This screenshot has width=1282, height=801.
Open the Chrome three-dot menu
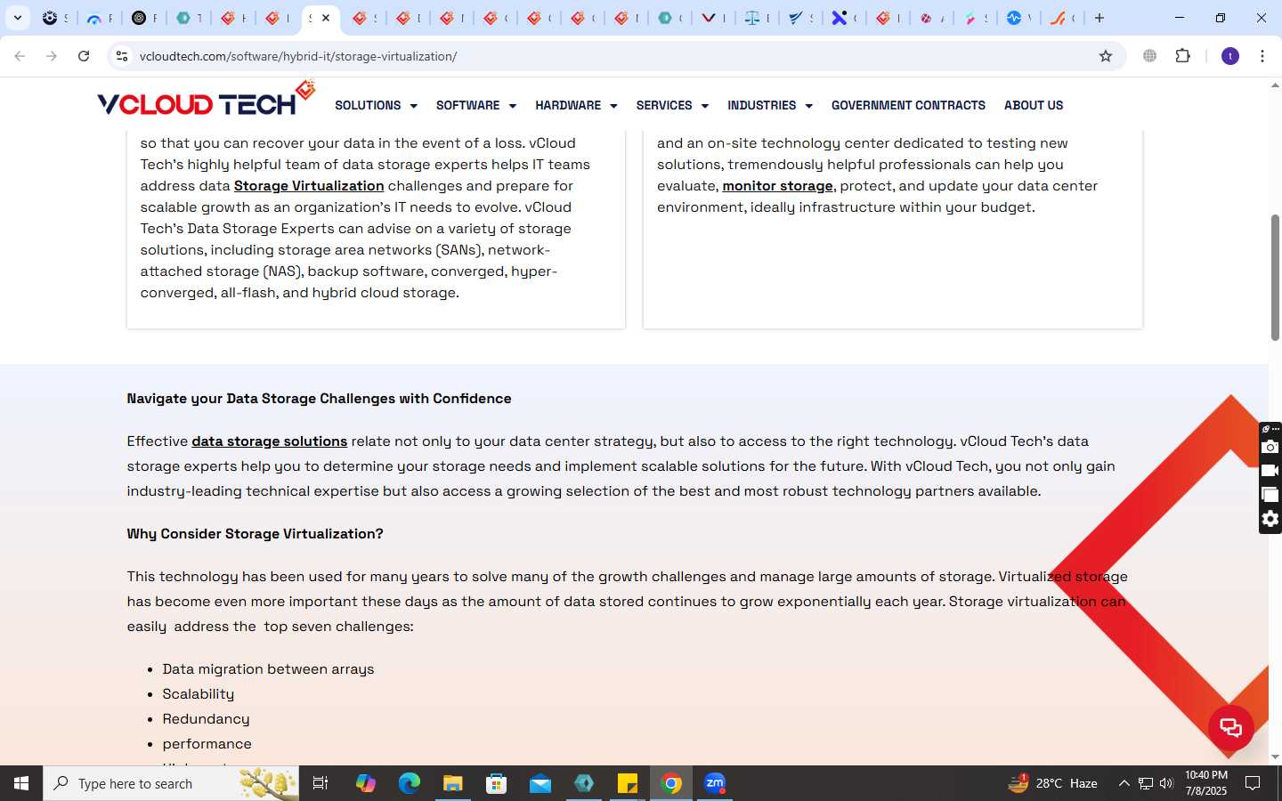coord(1262,56)
